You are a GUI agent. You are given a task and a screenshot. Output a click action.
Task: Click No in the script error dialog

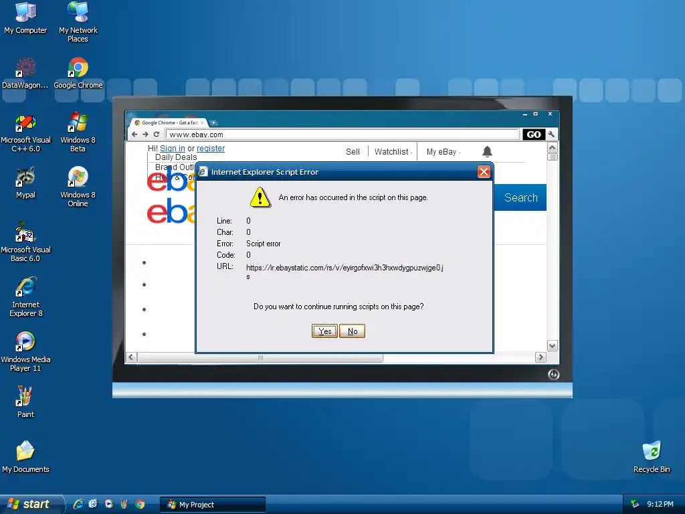click(352, 331)
